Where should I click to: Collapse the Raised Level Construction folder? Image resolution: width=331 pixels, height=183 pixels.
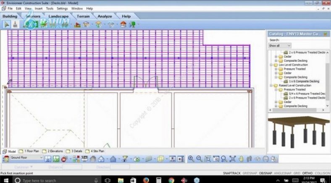point(271,85)
